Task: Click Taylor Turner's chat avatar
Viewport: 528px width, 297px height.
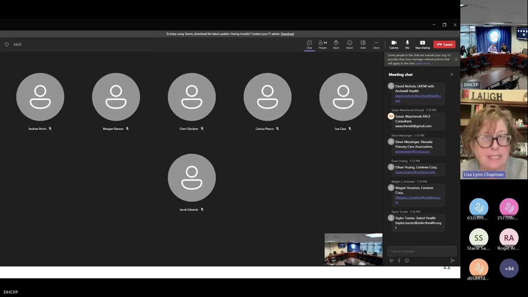Action: coord(391,218)
